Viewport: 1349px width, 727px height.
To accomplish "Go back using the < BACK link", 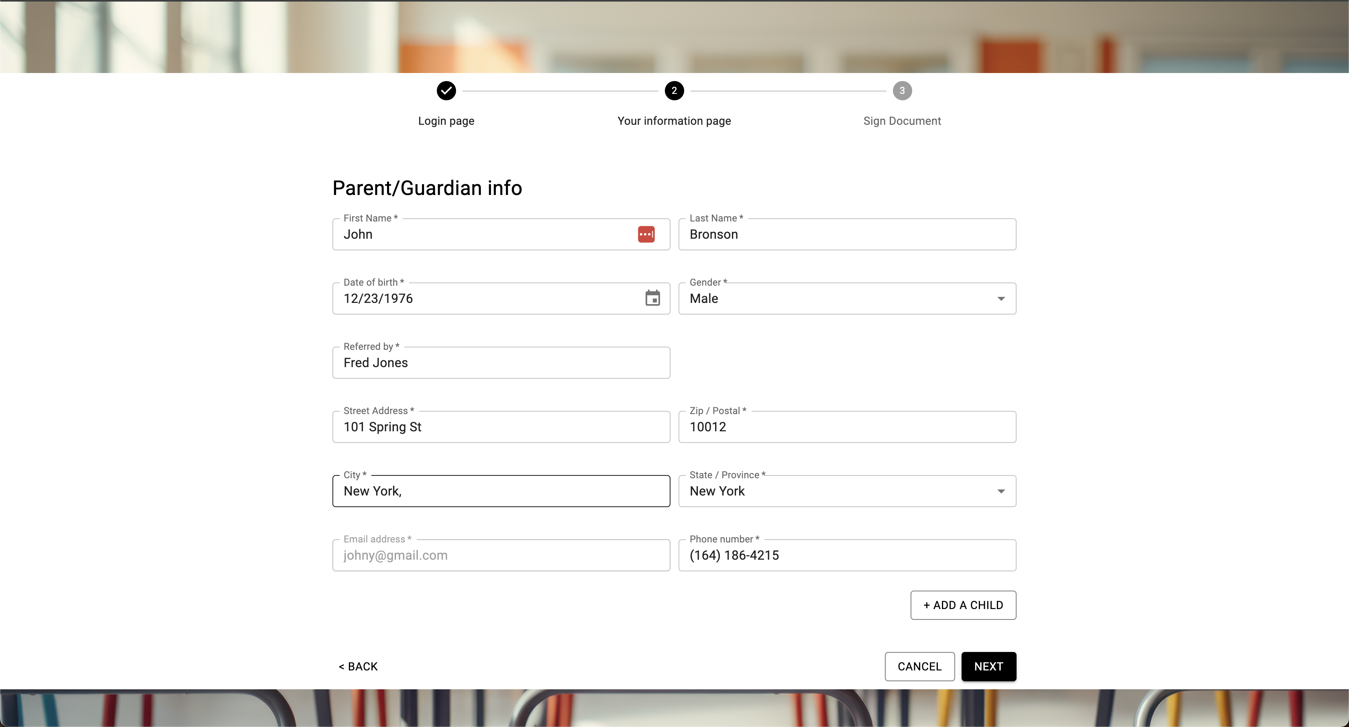I will pos(358,666).
